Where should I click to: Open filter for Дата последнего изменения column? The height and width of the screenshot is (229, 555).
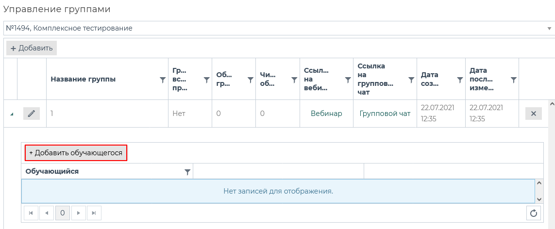pos(513,80)
